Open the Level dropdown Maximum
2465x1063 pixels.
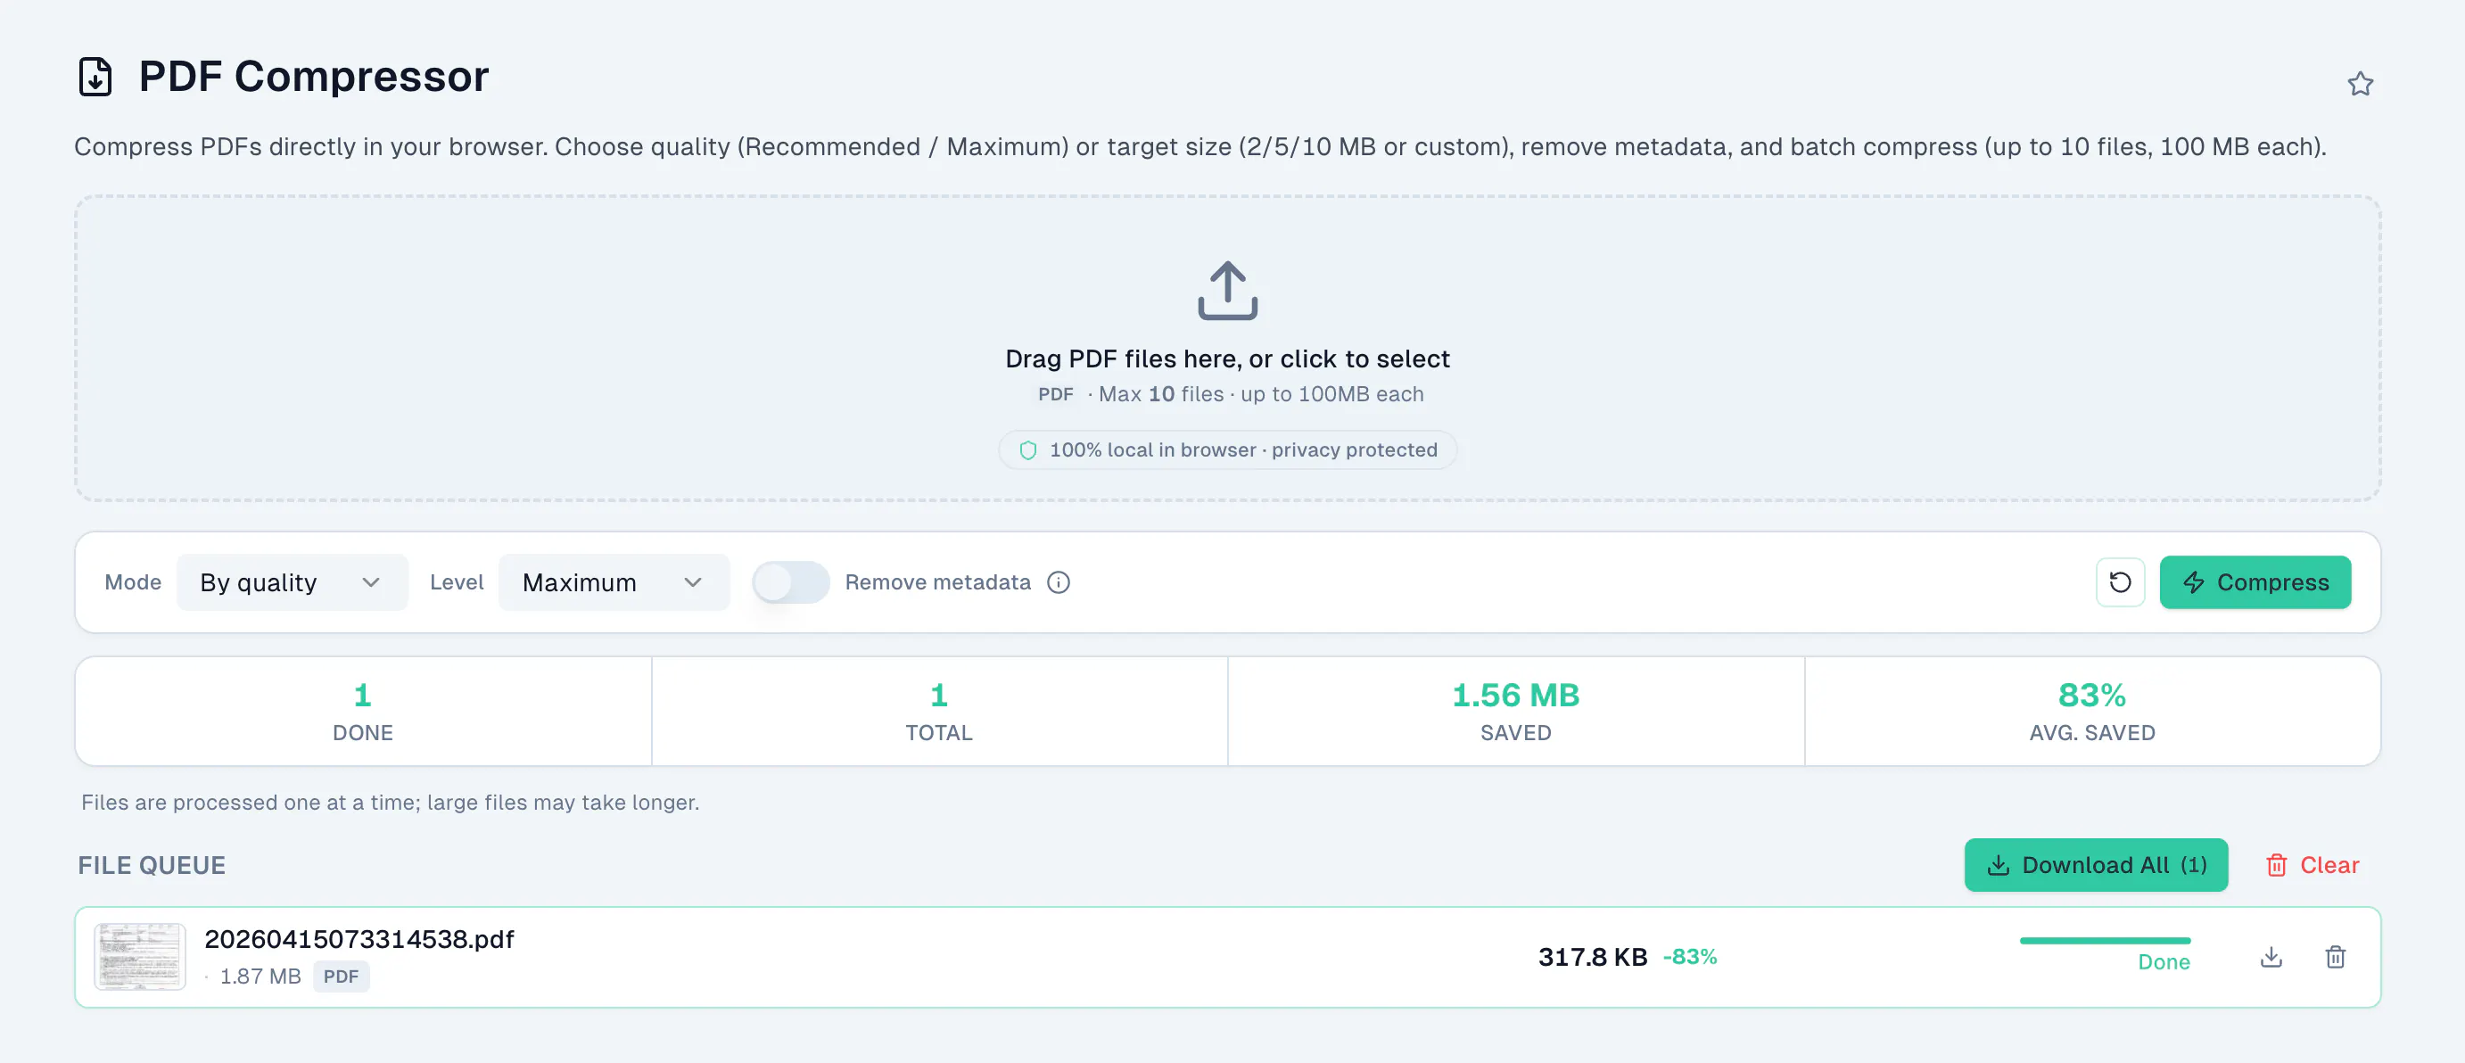tap(614, 581)
